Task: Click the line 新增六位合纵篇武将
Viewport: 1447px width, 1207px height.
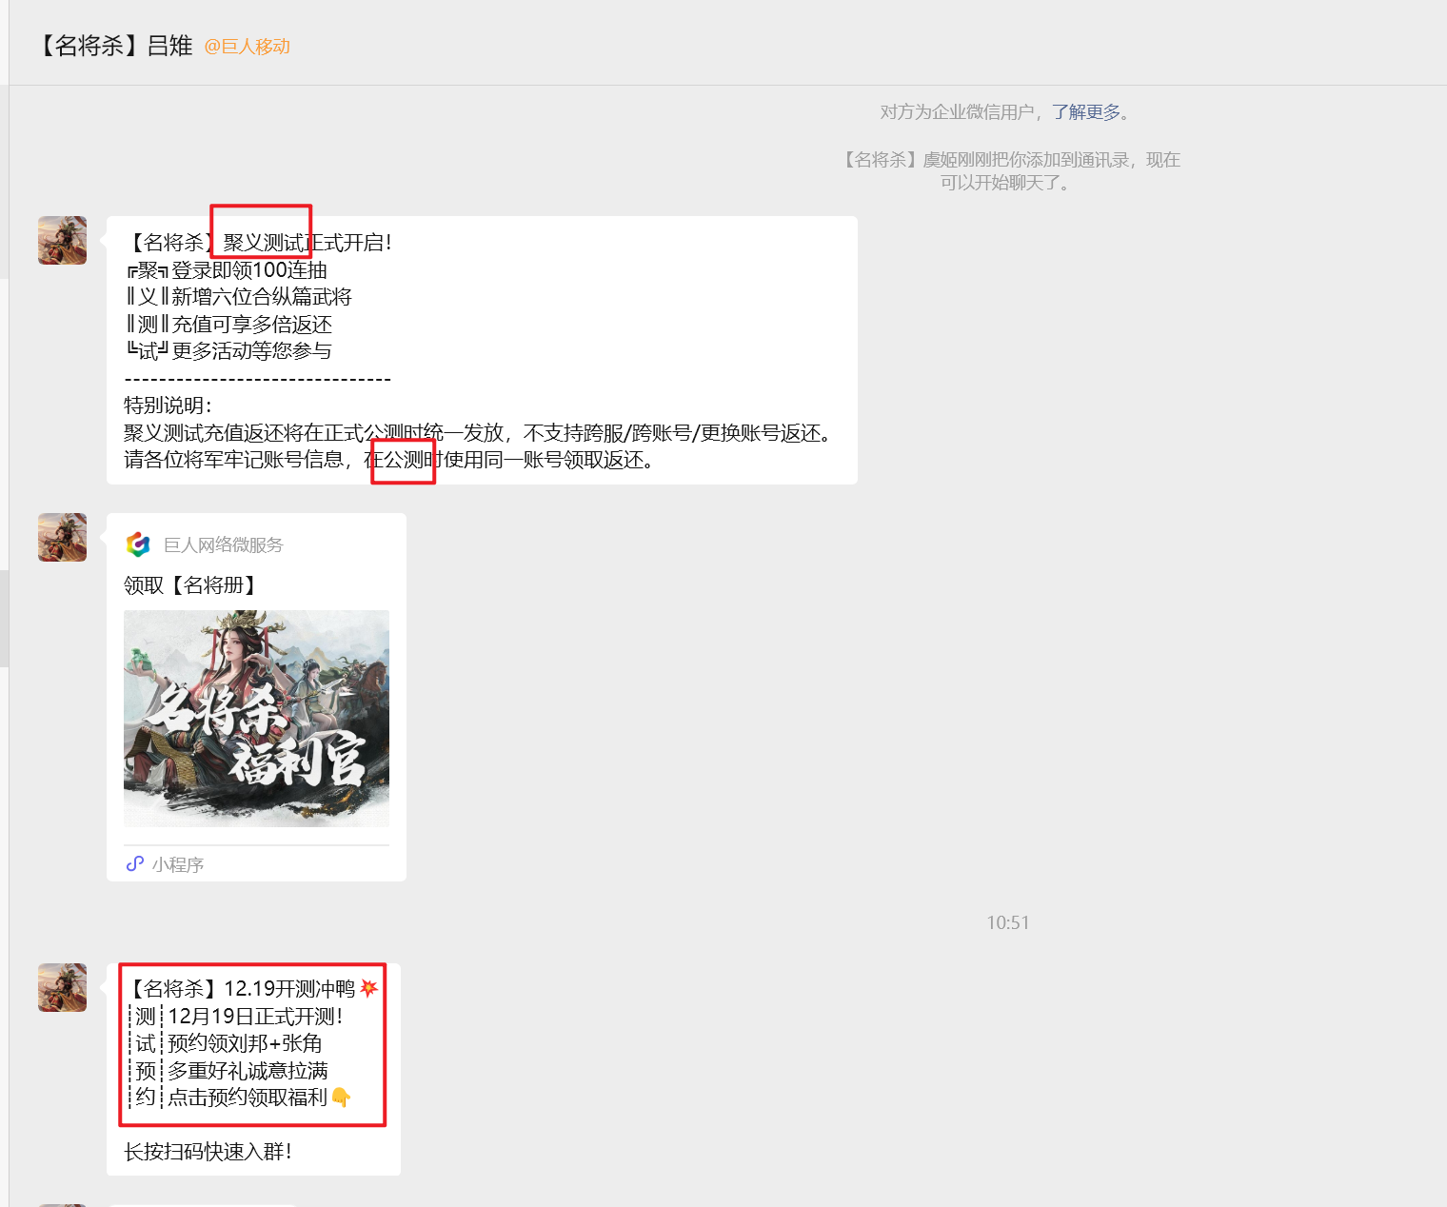Action: (x=262, y=297)
